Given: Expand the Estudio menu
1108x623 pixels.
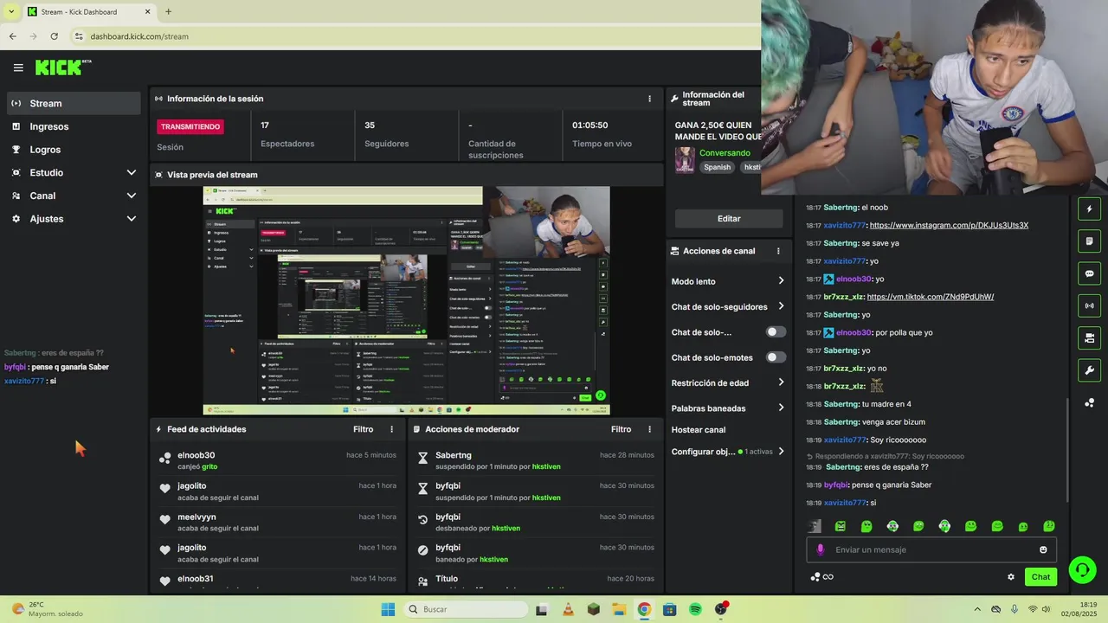Looking at the screenshot, I should point(74,172).
